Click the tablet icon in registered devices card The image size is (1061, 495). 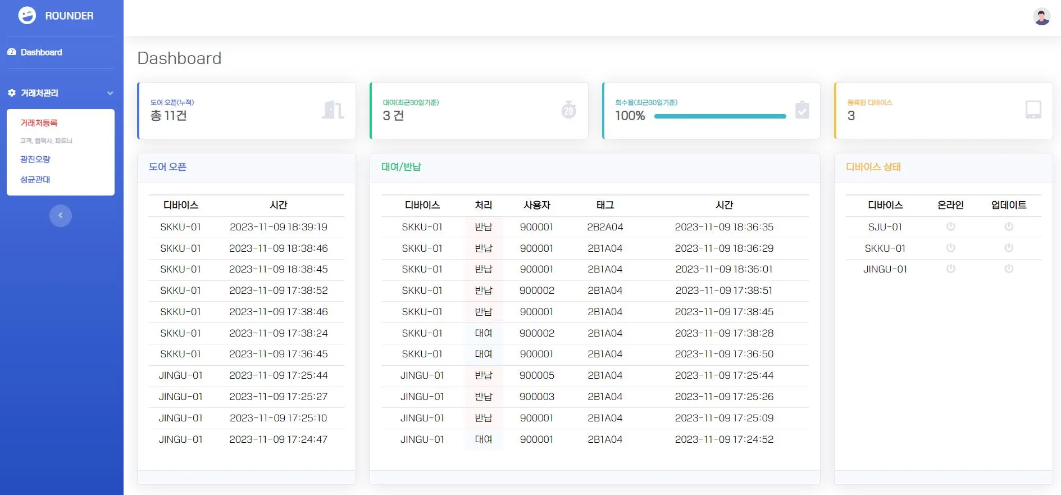(1033, 110)
